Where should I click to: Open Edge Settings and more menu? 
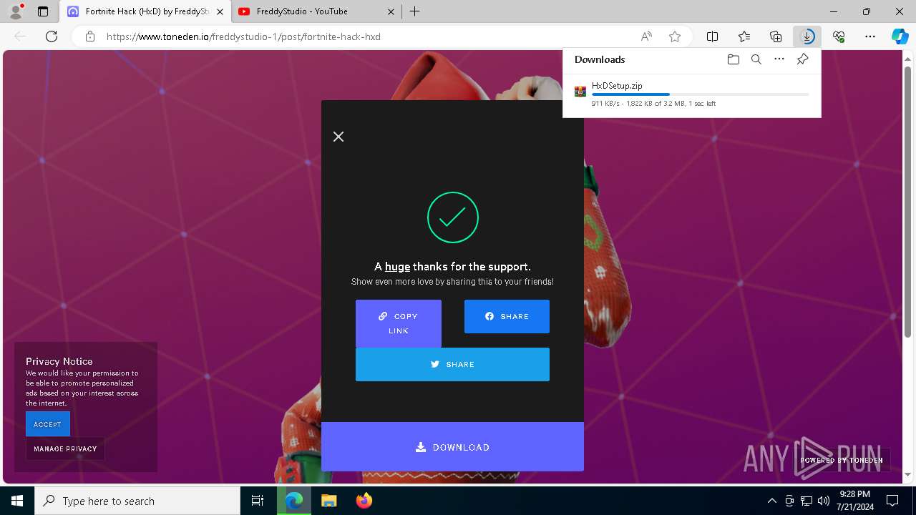point(870,36)
